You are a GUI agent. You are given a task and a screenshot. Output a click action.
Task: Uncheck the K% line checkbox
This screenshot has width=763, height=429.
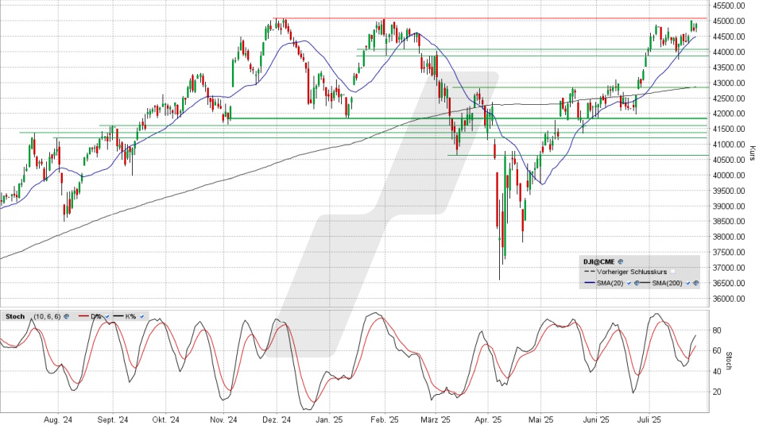point(141,316)
